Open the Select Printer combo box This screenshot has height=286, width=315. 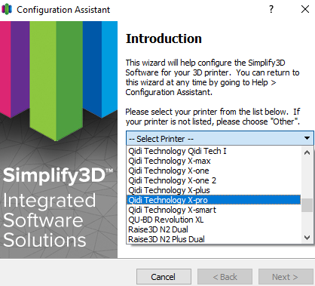tap(220, 138)
